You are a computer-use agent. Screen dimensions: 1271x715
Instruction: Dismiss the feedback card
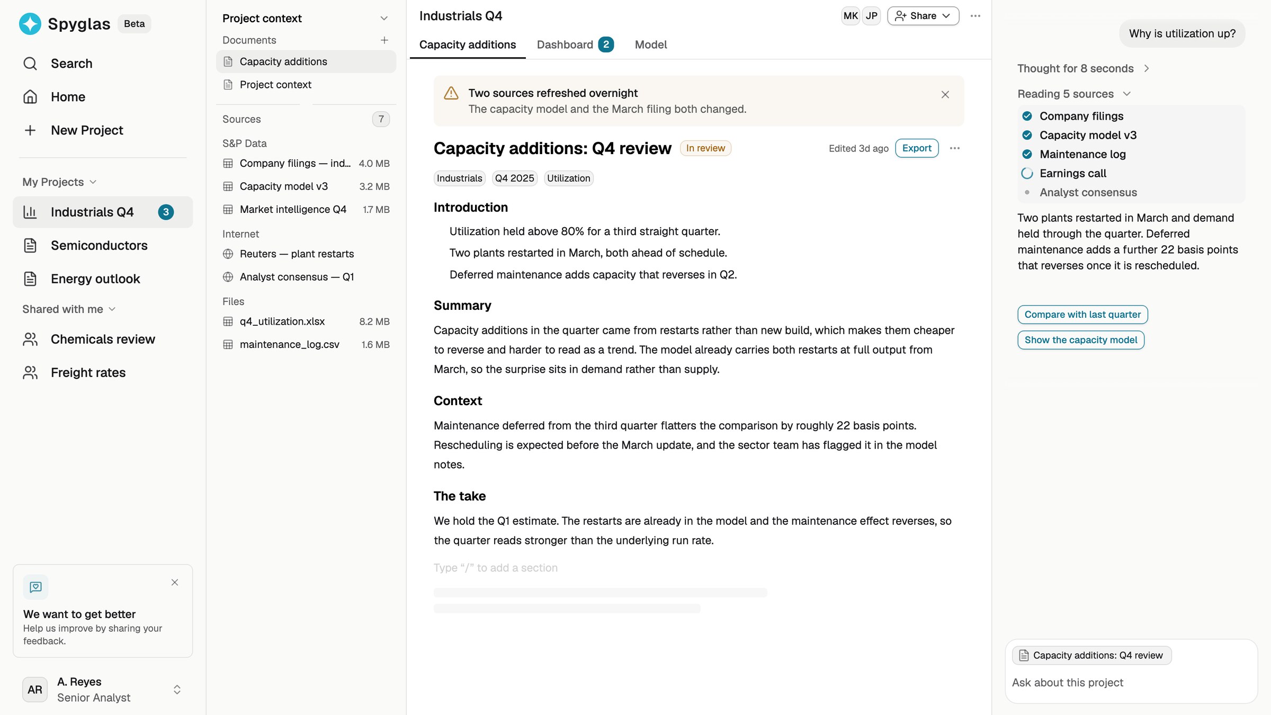(x=175, y=582)
